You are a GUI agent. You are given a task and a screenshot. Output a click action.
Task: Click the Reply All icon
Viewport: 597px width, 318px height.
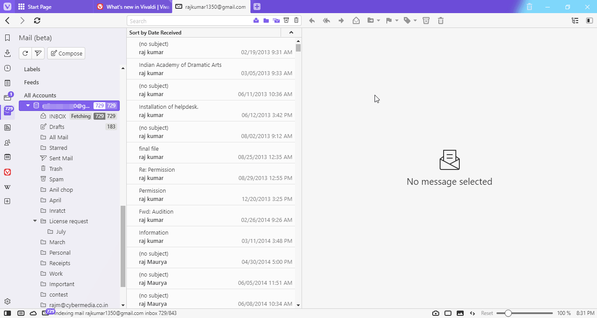click(326, 20)
